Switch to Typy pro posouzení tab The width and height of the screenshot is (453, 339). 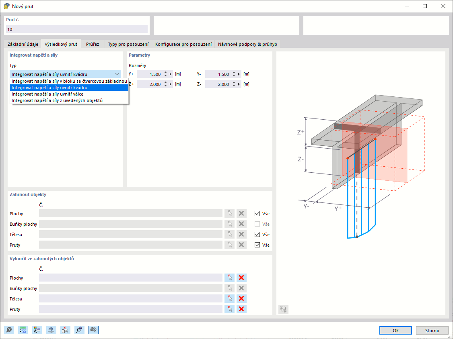tap(128, 44)
